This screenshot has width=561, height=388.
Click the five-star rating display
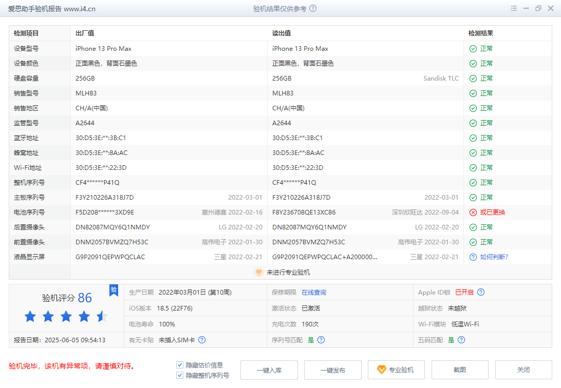click(66, 316)
